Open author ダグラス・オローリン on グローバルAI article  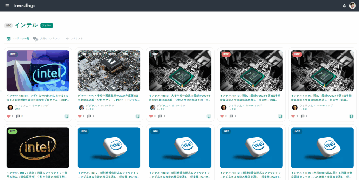coord(100,106)
